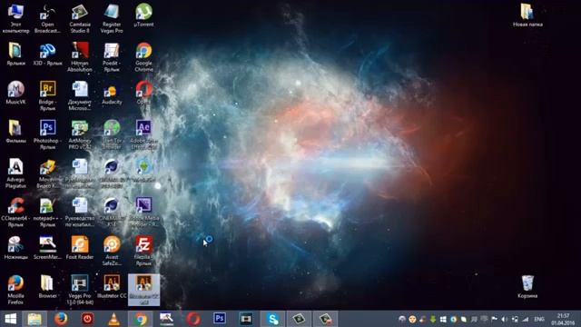Launch FileZilla shortcut on desktop
This screenshot has height=327, width=581.
point(143,251)
